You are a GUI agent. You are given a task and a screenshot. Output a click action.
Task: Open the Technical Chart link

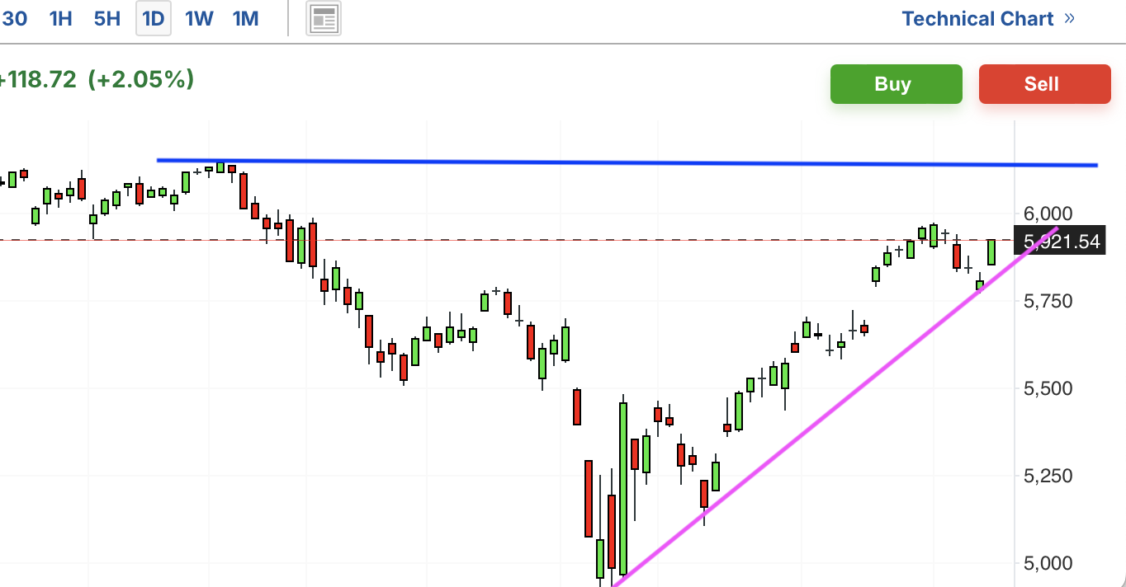tap(977, 19)
